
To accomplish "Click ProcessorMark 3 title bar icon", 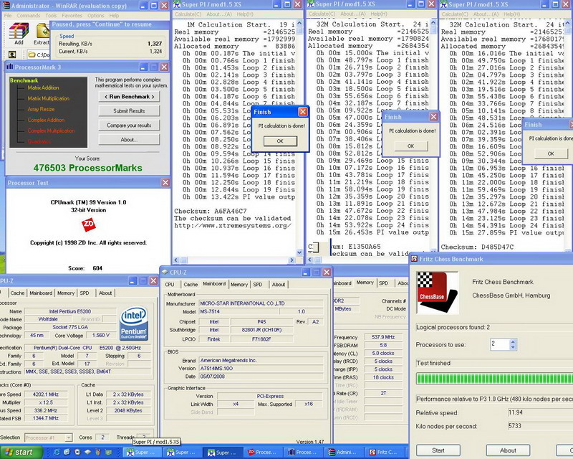I will pos(10,67).
